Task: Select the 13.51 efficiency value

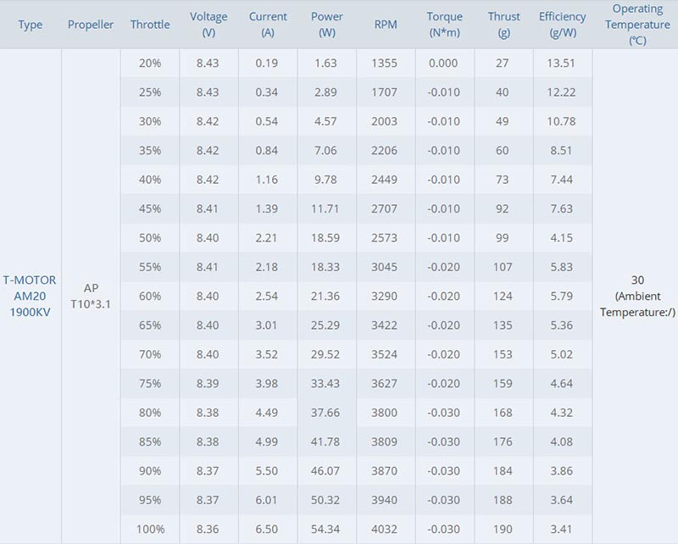Action: [561, 64]
